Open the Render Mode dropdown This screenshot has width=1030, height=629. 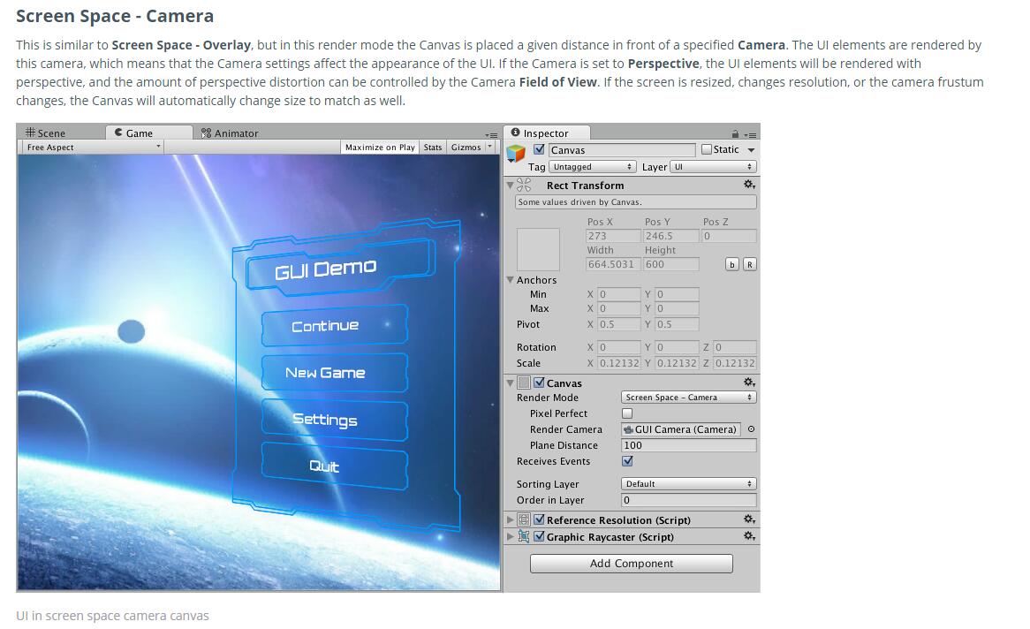688,397
